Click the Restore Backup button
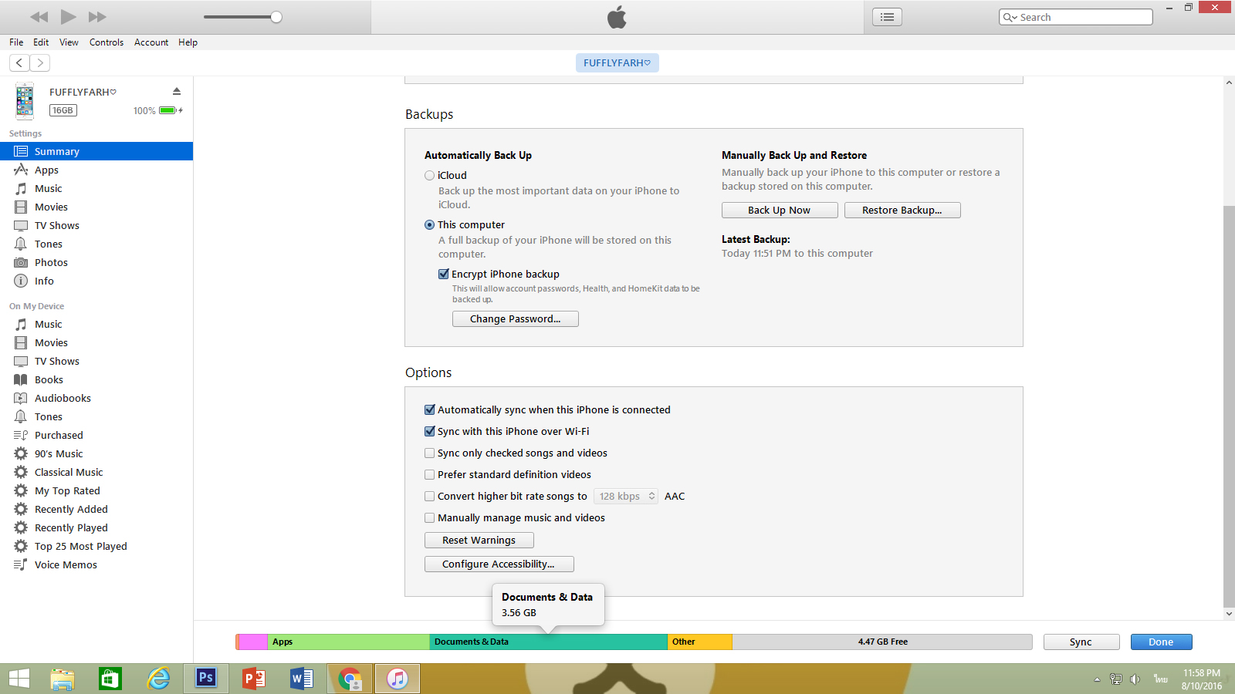The height and width of the screenshot is (694, 1235). 902,210
